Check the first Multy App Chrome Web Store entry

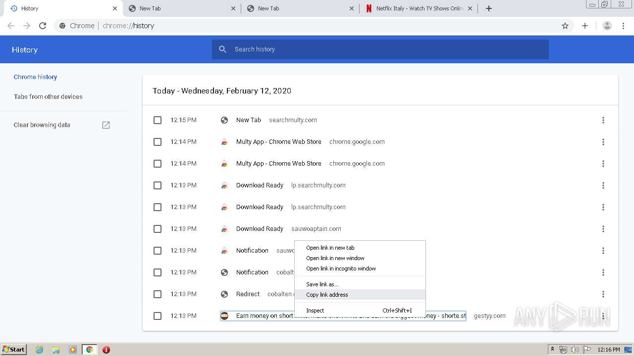[x=158, y=142]
